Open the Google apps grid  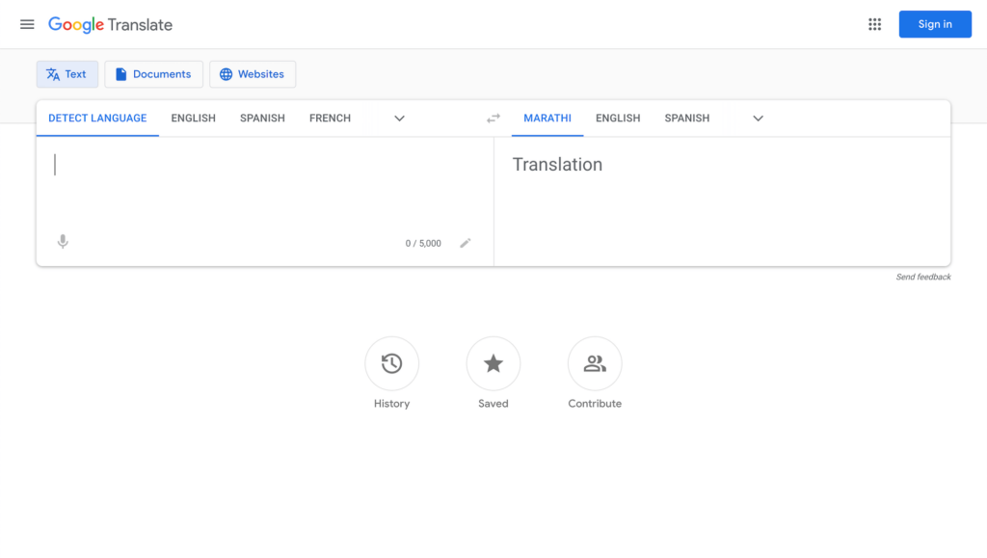coord(874,24)
